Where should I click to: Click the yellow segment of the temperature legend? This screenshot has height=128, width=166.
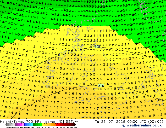coord(43,125)
